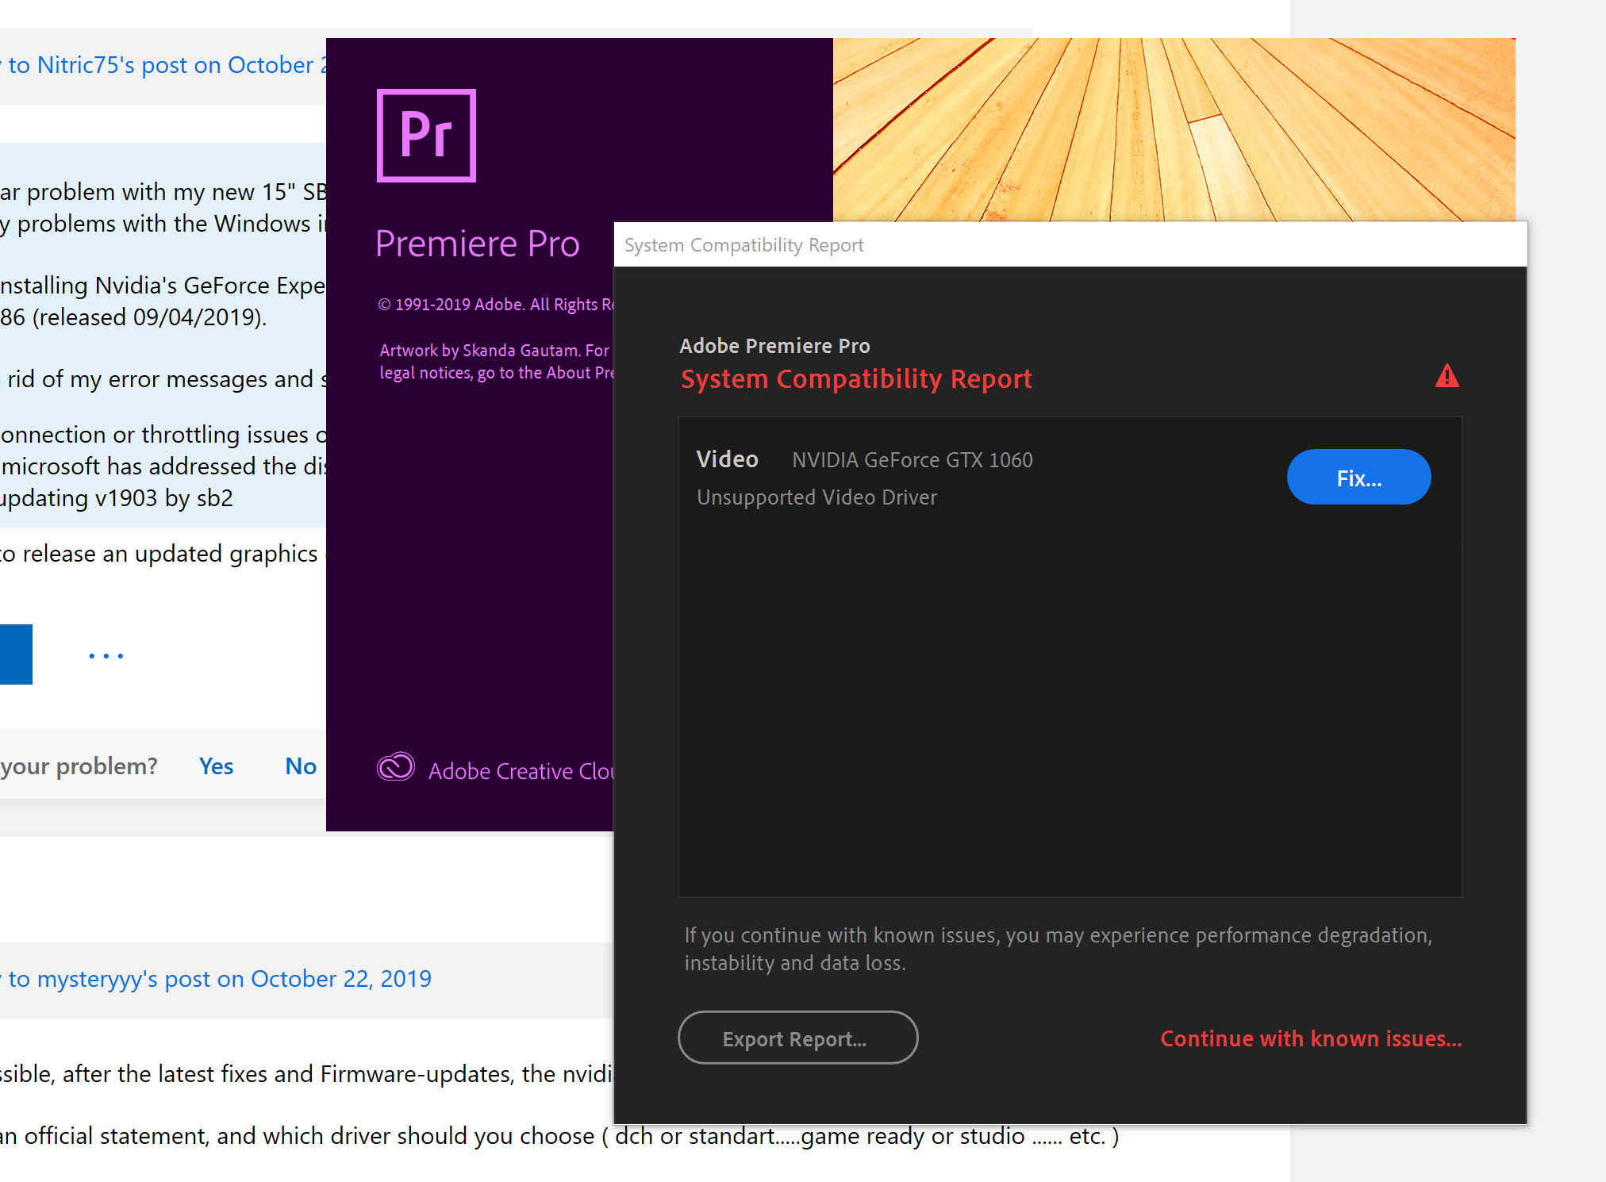
Task: Click Continue with known issues link
Action: [1311, 1038]
